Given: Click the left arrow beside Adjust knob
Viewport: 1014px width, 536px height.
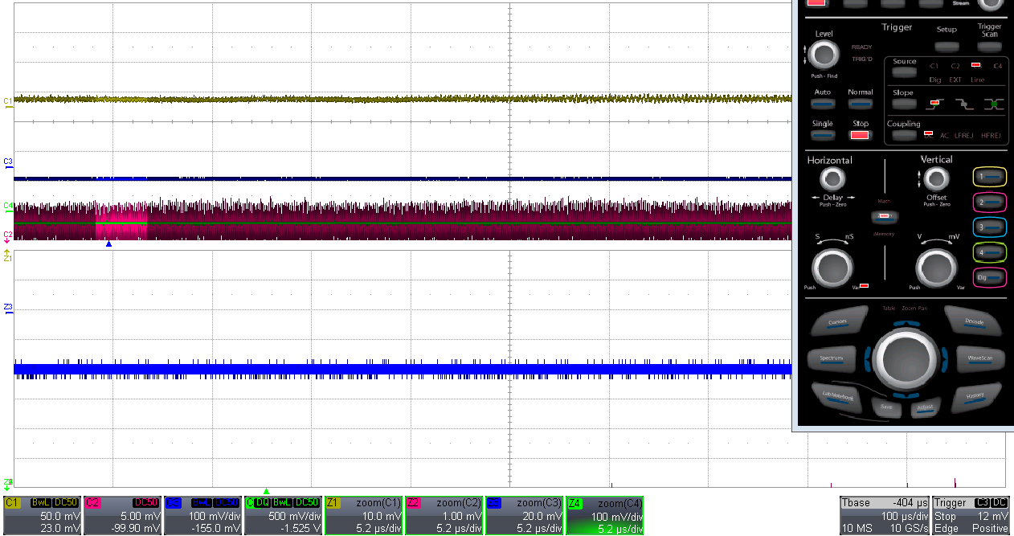Looking at the screenshot, I should (x=868, y=358).
